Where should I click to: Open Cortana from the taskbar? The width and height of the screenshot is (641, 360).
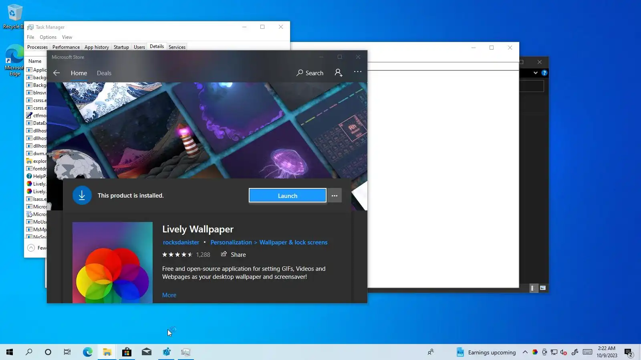[x=48, y=352]
